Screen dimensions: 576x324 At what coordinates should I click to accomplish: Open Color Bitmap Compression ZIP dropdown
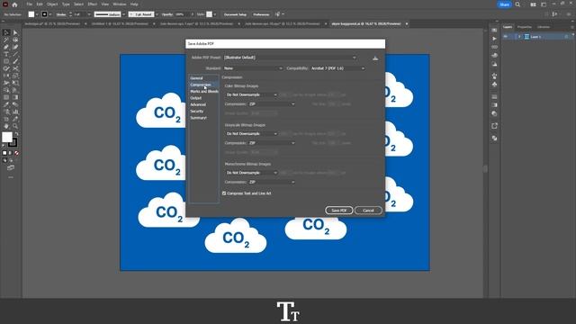pyautogui.click(x=272, y=104)
